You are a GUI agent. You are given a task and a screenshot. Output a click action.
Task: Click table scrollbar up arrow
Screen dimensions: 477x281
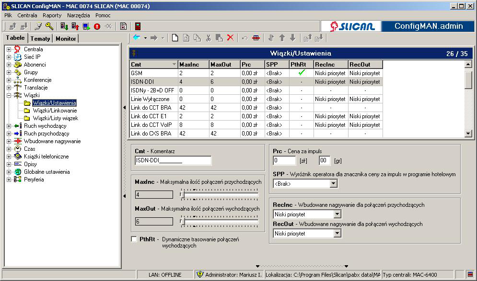pos(468,64)
